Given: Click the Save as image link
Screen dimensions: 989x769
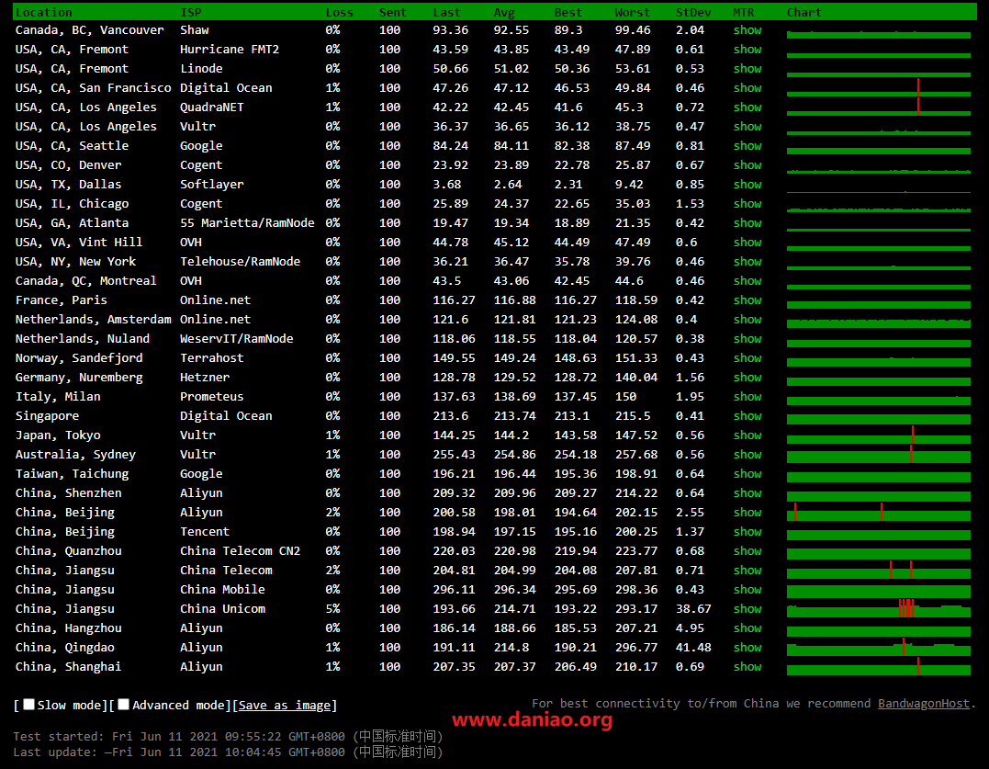Looking at the screenshot, I should tap(285, 706).
